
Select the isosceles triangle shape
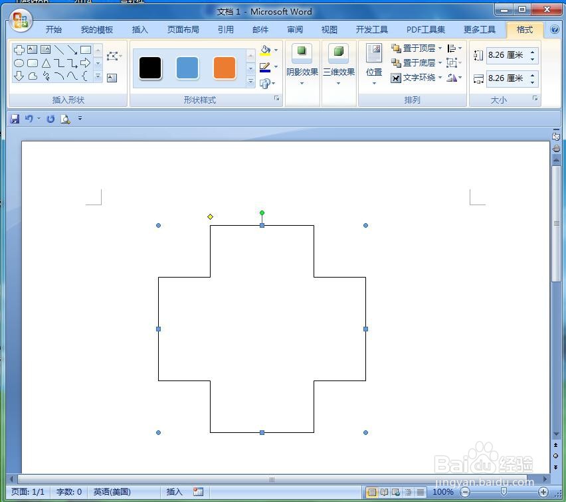[46, 64]
